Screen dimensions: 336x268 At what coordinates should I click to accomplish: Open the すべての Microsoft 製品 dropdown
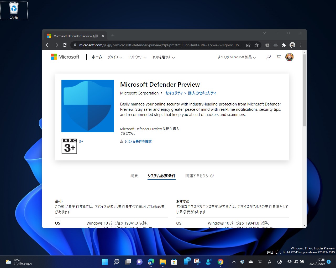[236, 57]
